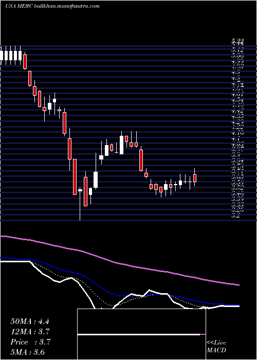Click the '12MA : 3.7' legend text
This screenshot has height=360, width=257.
click(30, 332)
